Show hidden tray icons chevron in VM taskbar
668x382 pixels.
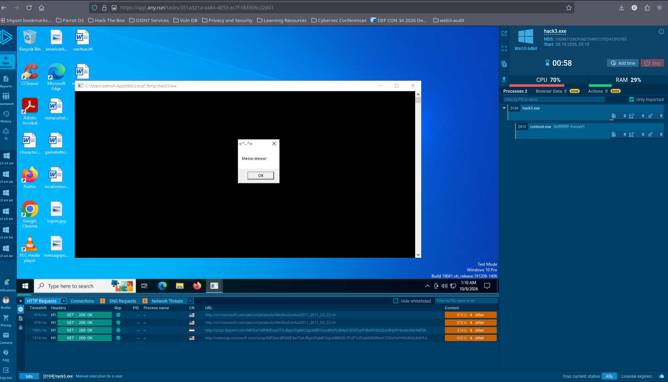427,286
